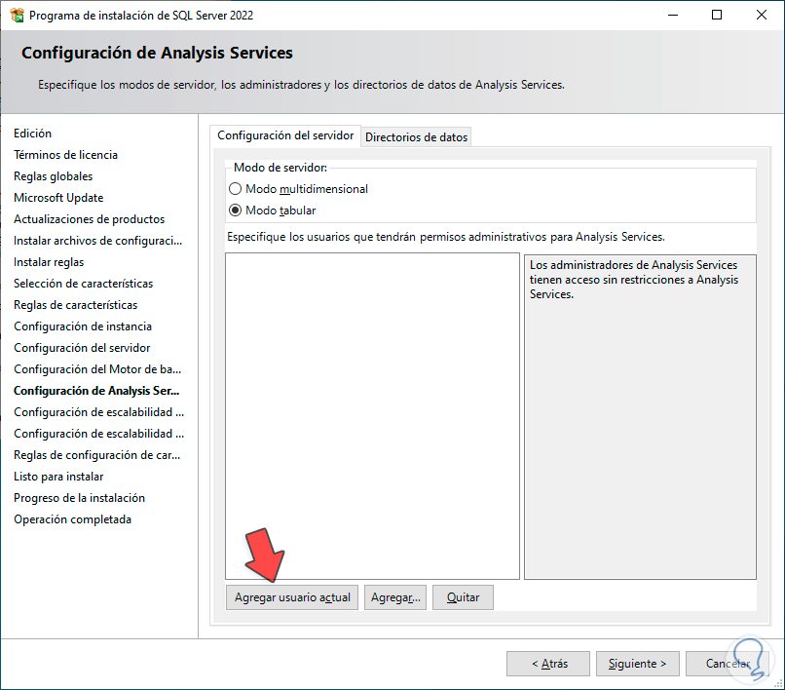Click Actualizaciones de productos step
The image size is (785, 690).
tap(89, 219)
